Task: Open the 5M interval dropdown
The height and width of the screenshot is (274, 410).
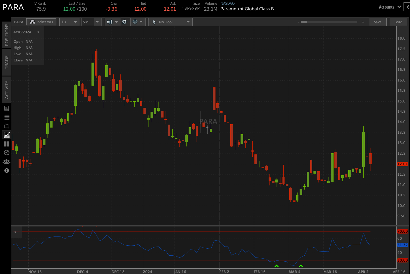Action: tap(91, 22)
